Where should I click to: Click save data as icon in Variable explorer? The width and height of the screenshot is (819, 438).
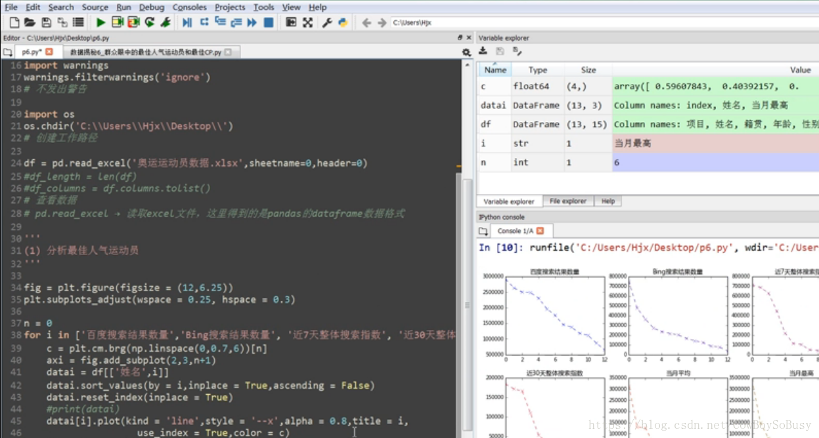click(517, 51)
